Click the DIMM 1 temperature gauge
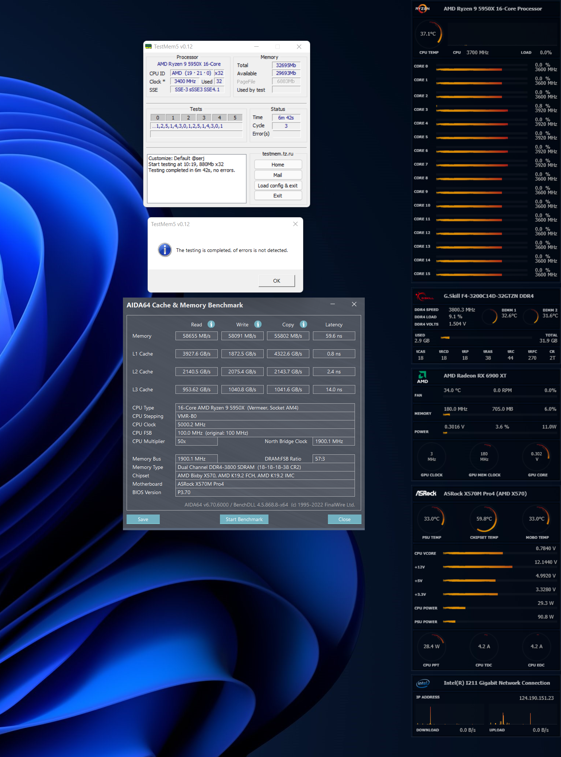The height and width of the screenshot is (757, 561). pos(490,316)
